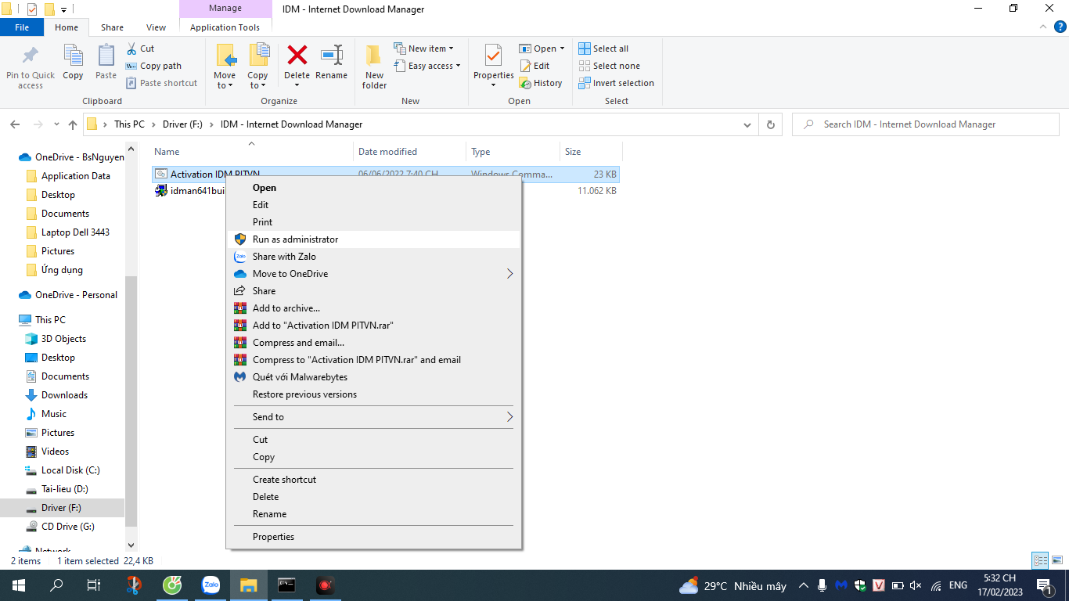Click the Rename icon in ribbon
This screenshot has width=1069, height=601.
point(332,56)
